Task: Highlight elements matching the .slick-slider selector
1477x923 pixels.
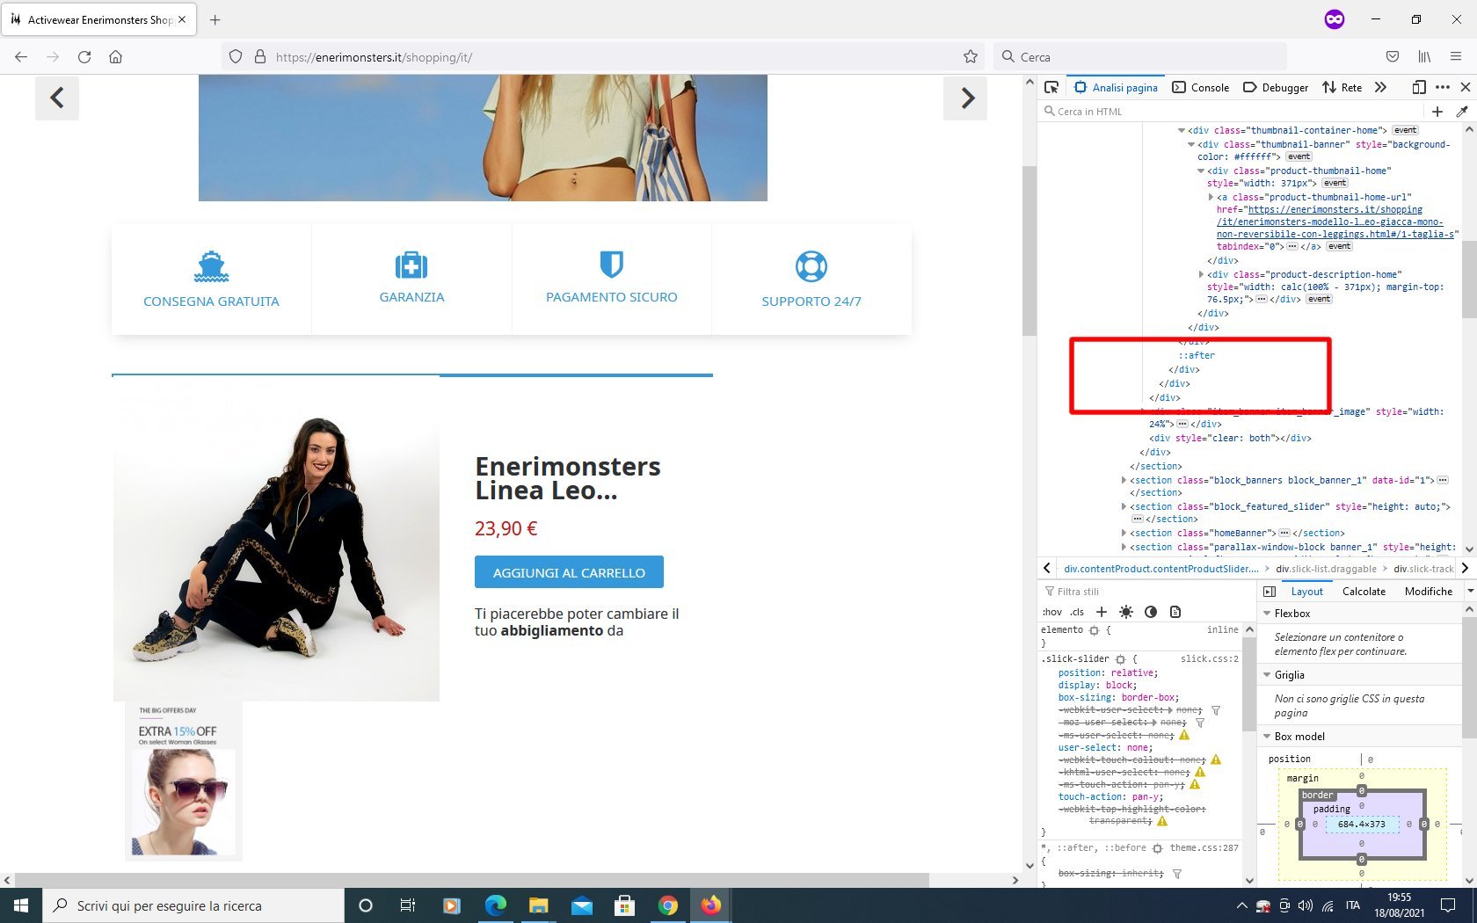Action: 1120,658
